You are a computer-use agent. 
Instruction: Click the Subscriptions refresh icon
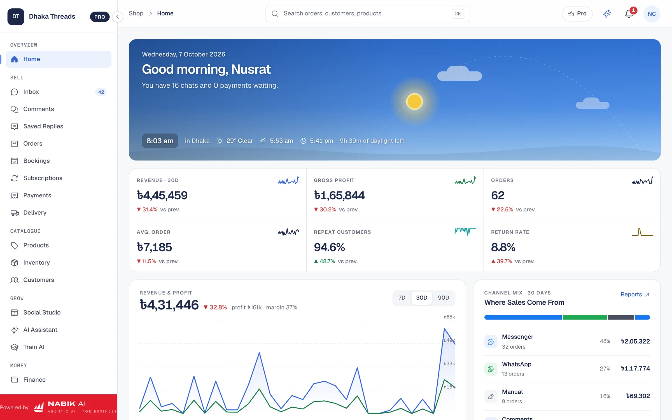click(x=14, y=178)
